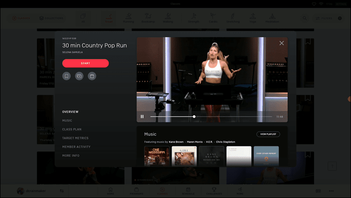The image size is (351, 198).
Task: Jump to the Class Plan section
Action: [72, 129]
